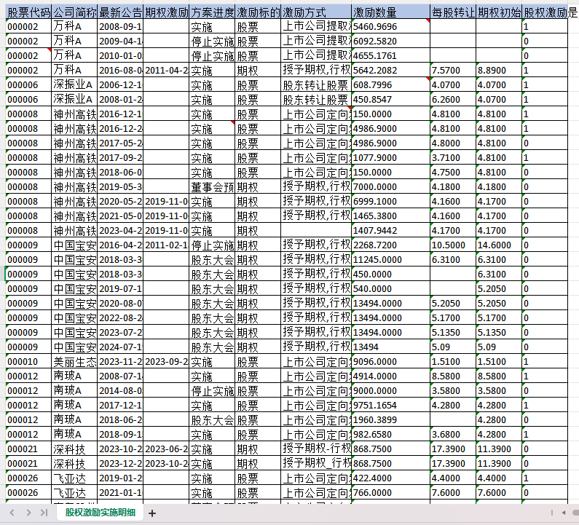Click the cell with value 450.8547
579x525 pixels.
[390, 99]
